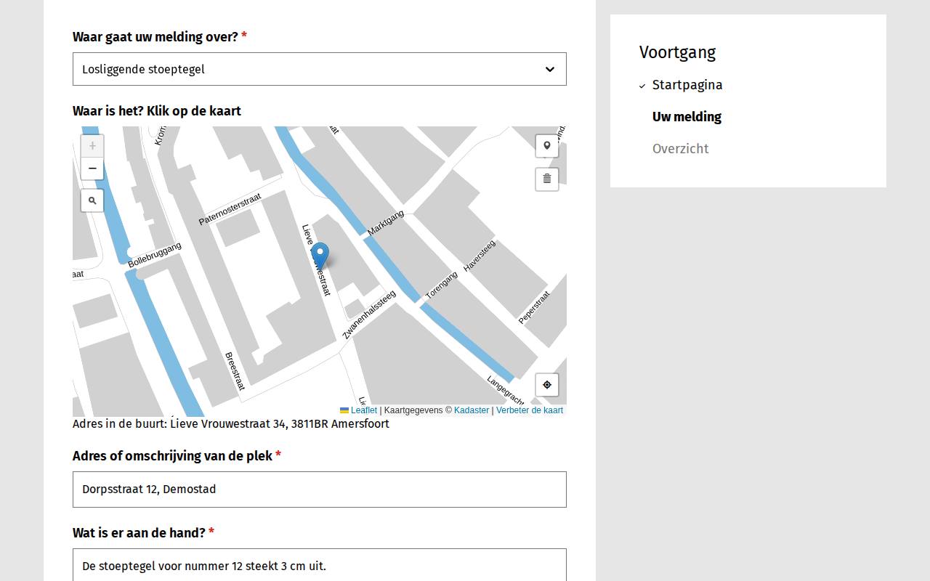Open the map search magnifier
Image resolution: width=930 pixels, height=581 pixels.
click(x=92, y=200)
